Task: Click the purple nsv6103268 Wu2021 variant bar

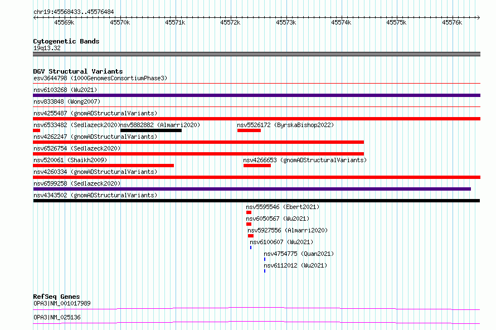Action: tap(256, 95)
